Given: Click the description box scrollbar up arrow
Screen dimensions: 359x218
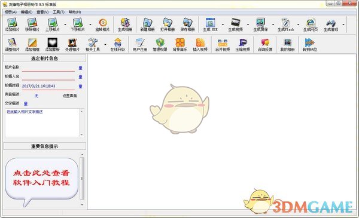Looking at the screenshot, I should click(x=81, y=111).
